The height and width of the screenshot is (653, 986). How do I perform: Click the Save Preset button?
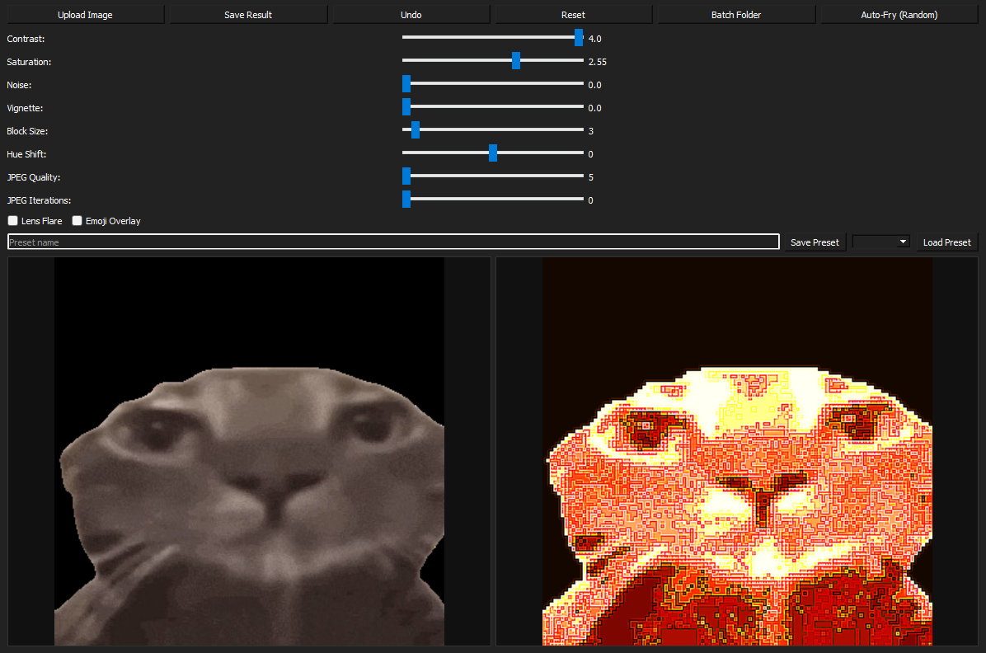(815, 242)
